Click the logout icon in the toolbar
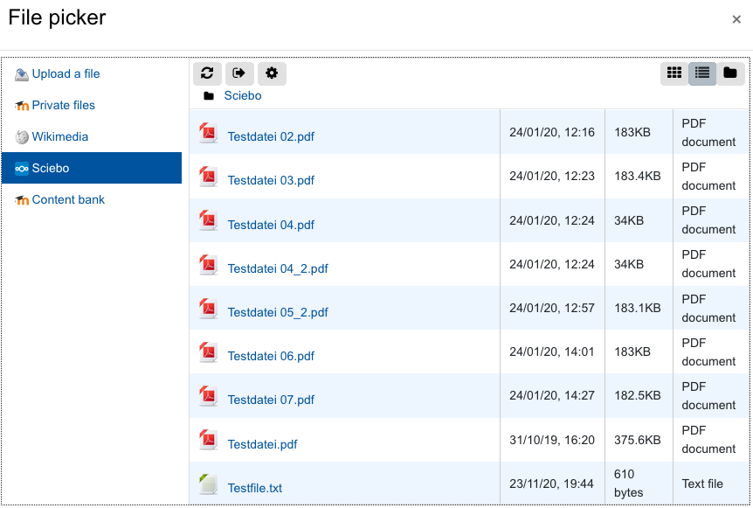This screenshot has width=753, height=508. click(x=239, y=73)
